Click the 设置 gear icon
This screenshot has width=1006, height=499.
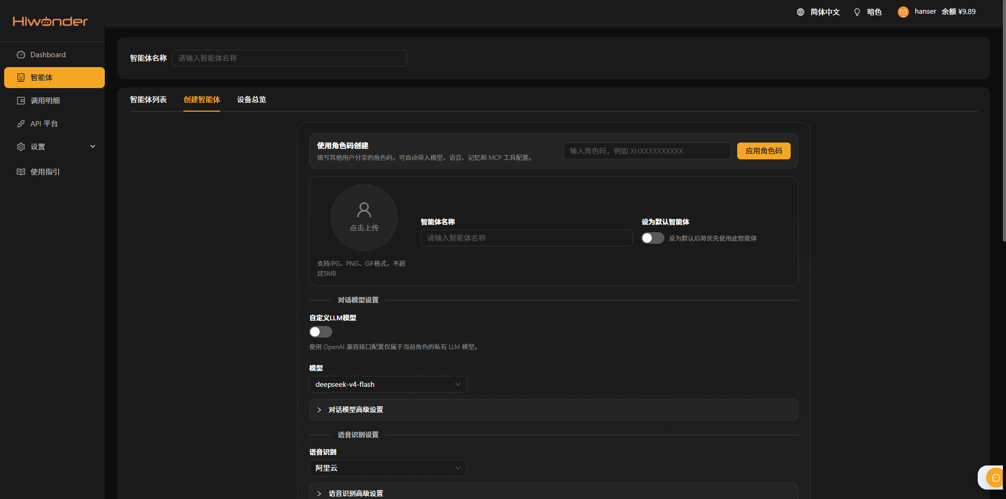click(21, 147)
